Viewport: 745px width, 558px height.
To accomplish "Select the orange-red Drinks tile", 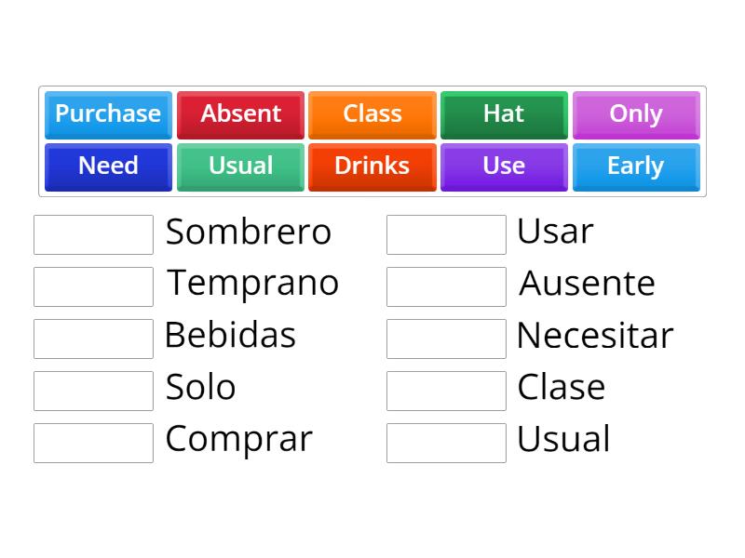I will [372, 166].
